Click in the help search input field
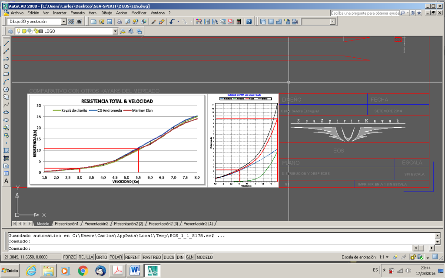The width and height of the screenshot is (445, 278). pyautogui.click(x=364, y=13)
